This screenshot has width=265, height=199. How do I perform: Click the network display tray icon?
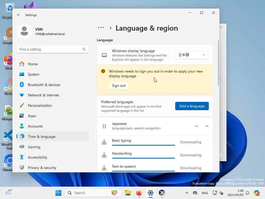[215, 193]
